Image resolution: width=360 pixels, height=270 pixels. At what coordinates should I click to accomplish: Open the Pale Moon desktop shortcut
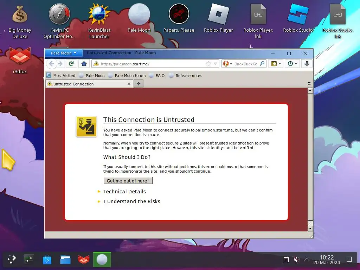139,18
